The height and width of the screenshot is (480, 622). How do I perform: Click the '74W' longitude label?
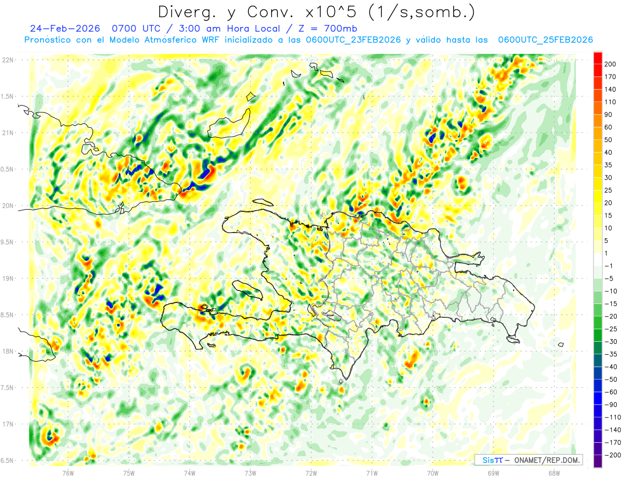(x=189, y=473)
